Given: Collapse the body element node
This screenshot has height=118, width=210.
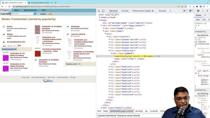Looking at the screenshot, I should tap(99, 20).
